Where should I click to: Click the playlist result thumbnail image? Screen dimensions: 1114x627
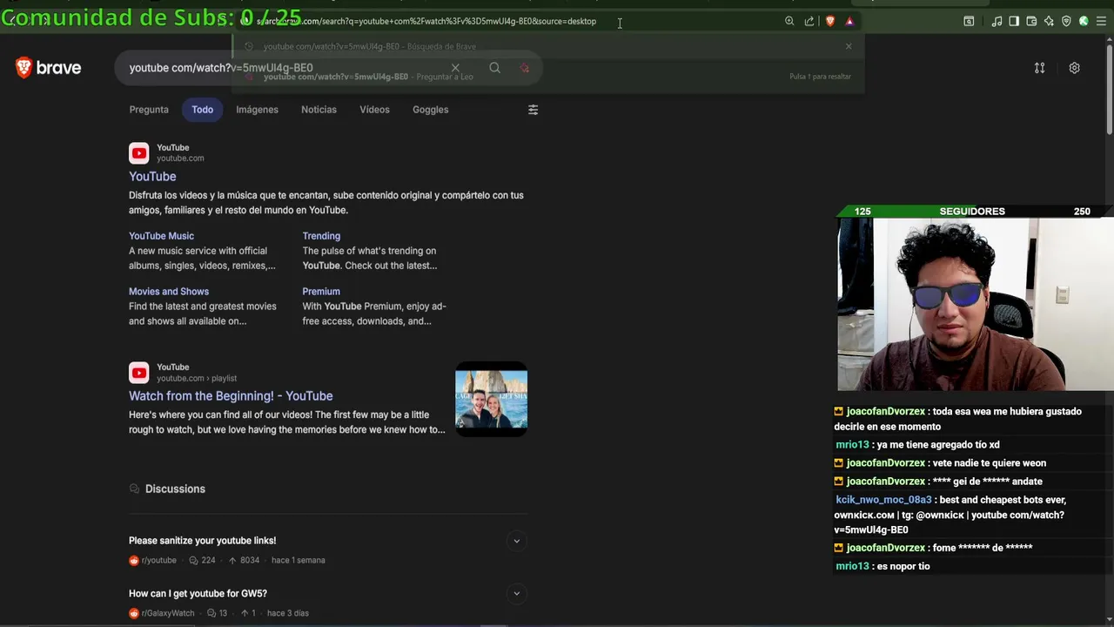(491, 399)
